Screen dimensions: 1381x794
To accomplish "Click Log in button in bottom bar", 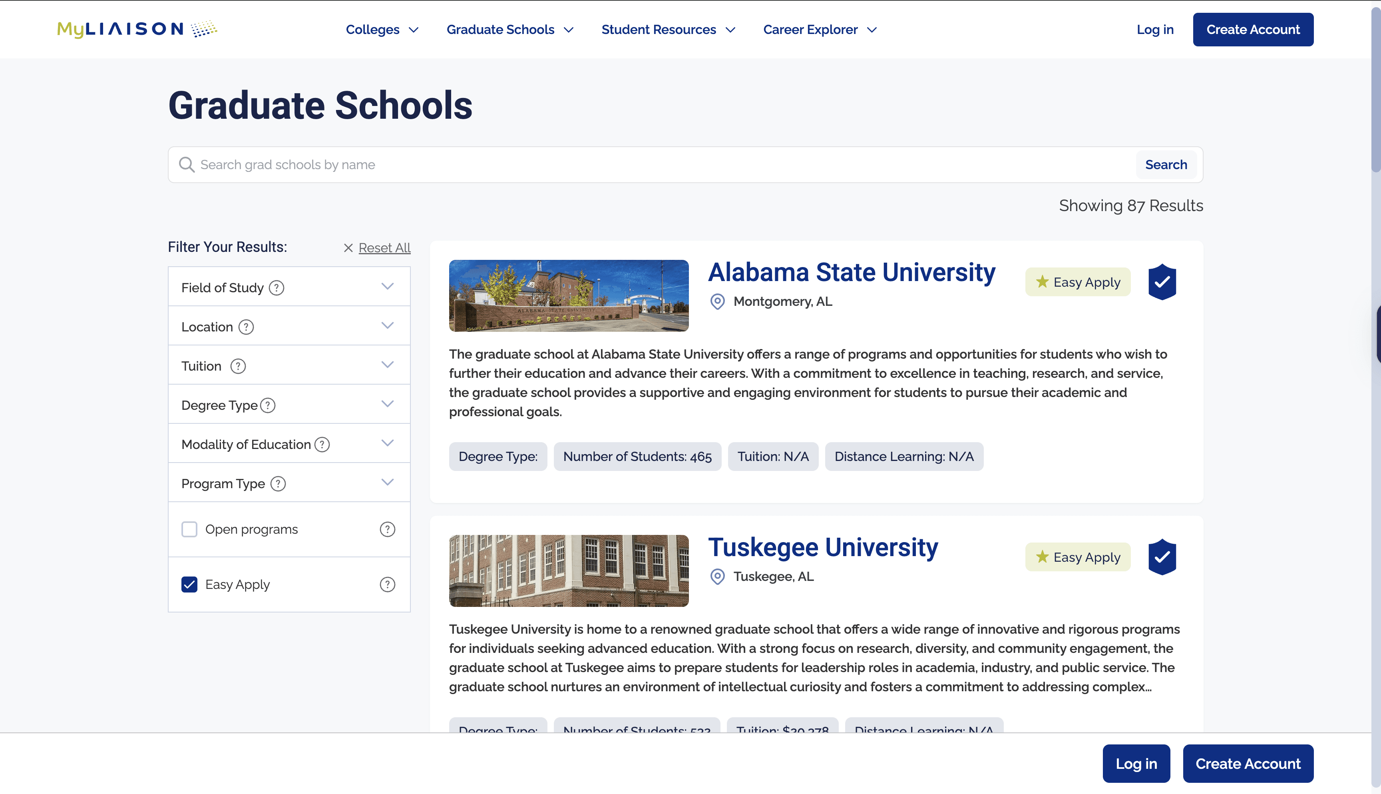I will [x=1136, y=764].
